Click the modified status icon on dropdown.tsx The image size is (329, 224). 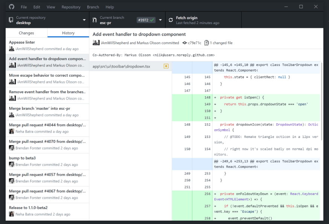click(x=166, y=66)
